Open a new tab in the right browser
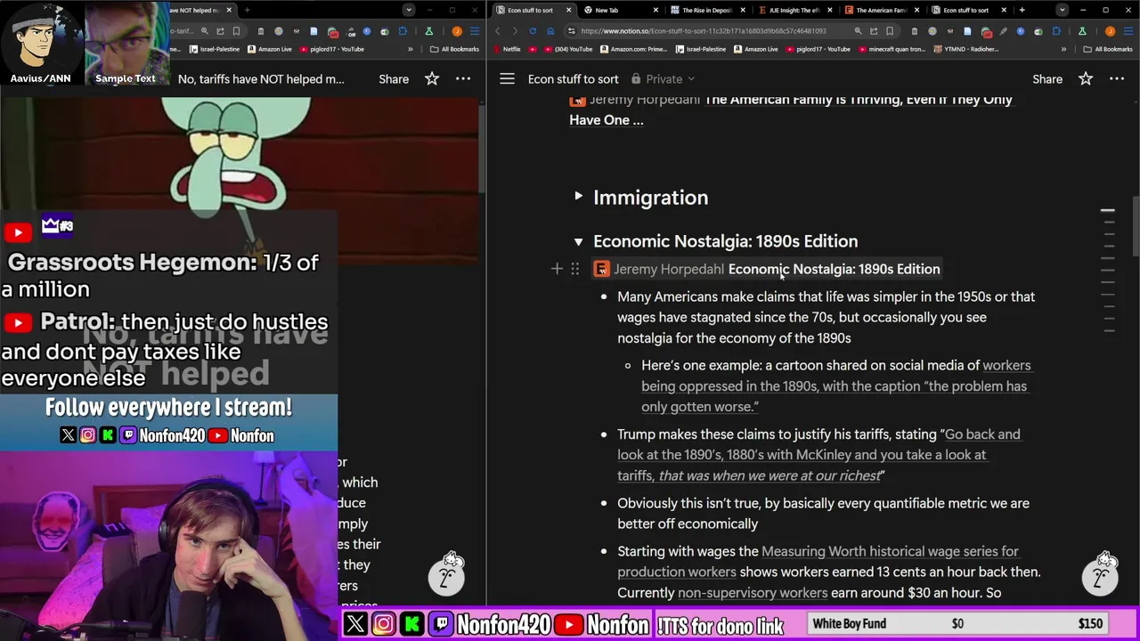This screenshot has height=641, width=1140. [x=1022, y=10]
